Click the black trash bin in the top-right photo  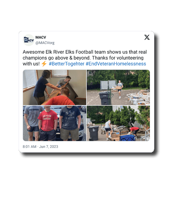(105, 98)
